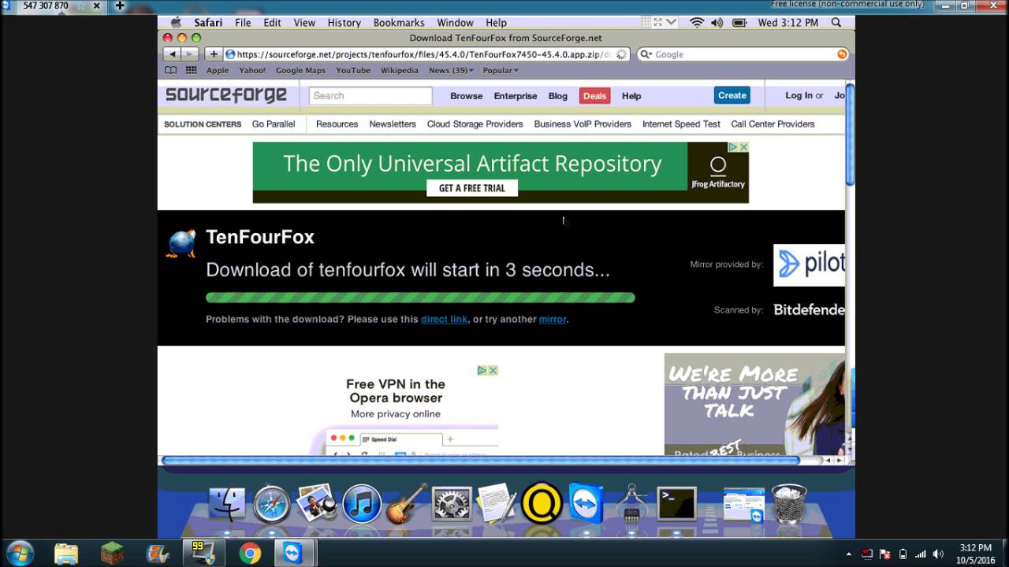Open the Bookmarks menu
This screenshot has width=1009, height=567.
click(399, 23)
